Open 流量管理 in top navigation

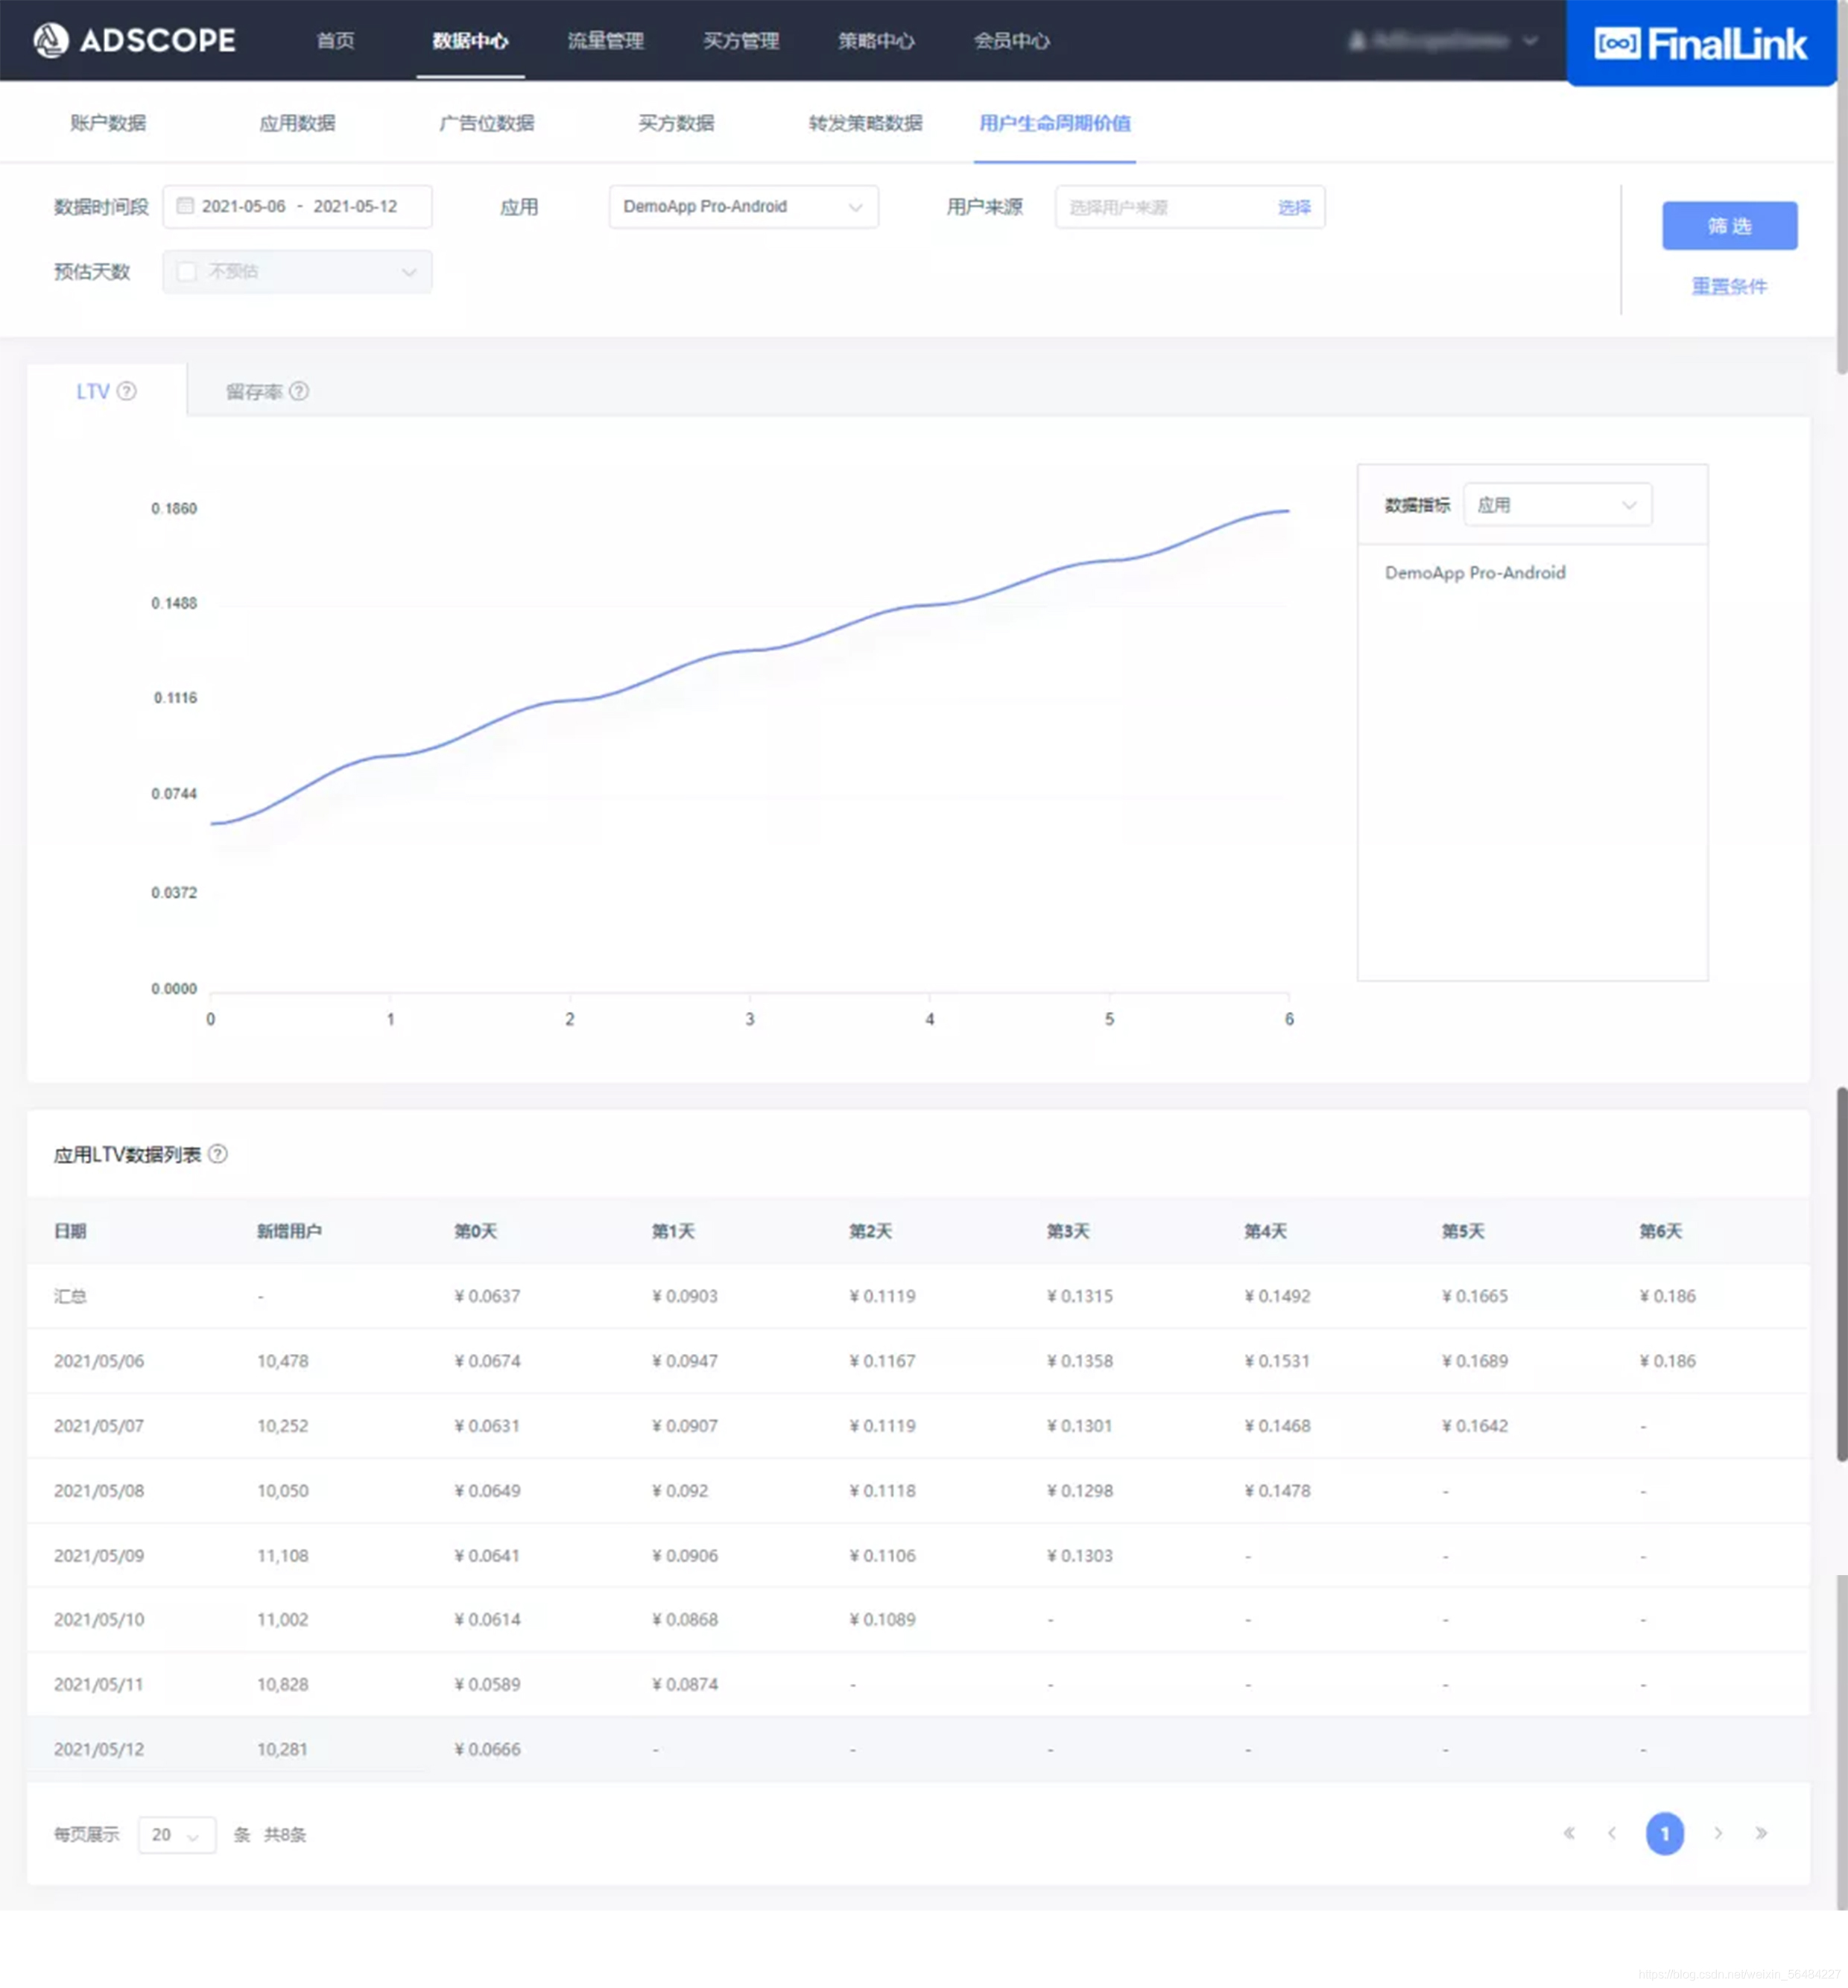point(606,41)
